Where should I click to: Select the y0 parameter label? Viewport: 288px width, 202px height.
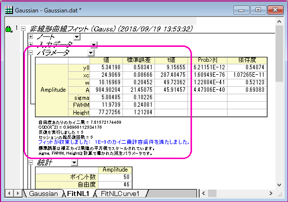79,67
